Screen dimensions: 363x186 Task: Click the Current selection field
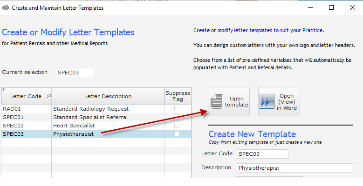(x=75, y=73)
